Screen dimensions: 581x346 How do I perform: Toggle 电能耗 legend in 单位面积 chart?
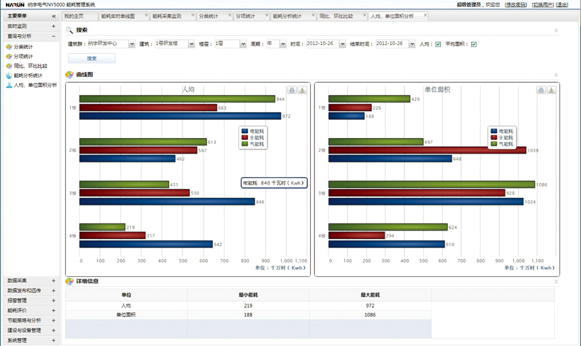click(502, 131)
